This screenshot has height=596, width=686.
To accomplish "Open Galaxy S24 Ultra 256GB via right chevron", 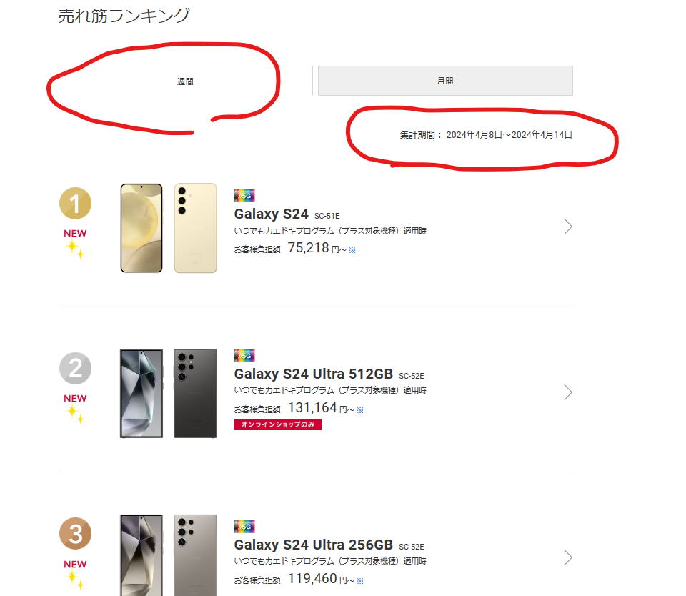I will coord(568,557).
